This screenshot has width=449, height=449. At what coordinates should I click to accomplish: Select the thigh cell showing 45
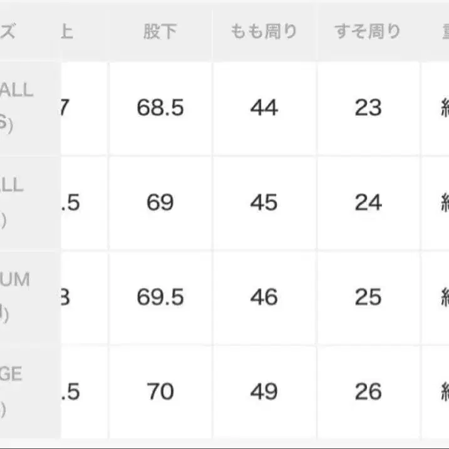click(x=264, y=203)
